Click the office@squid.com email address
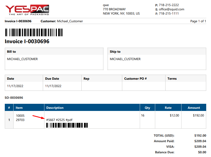211x157 pixels. [171, 9]
